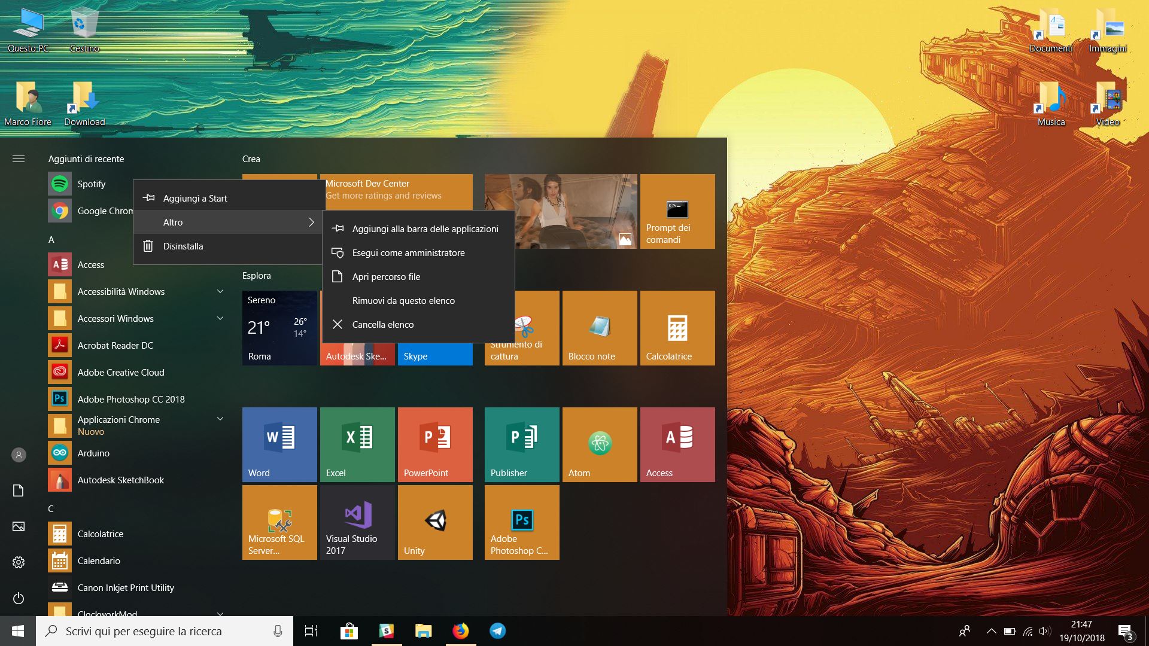Select Esegui come amministratore
This screenshot has height=646, width=1149.
tap(409, 252)
